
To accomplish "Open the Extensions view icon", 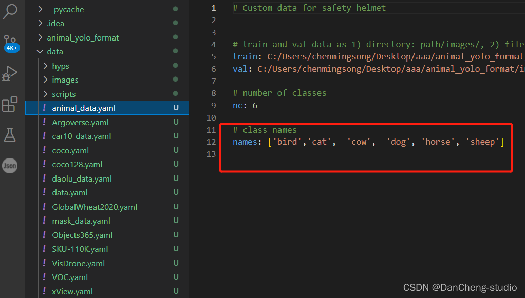I will coord(10,104).
